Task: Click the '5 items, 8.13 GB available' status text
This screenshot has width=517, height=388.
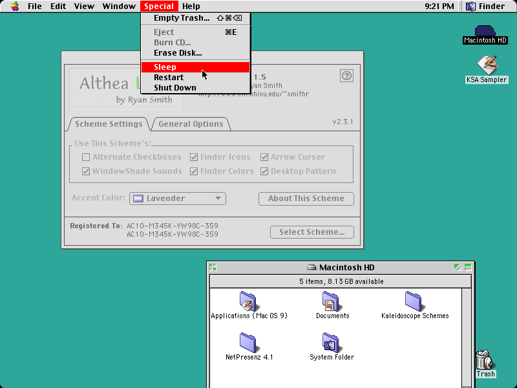Action: 341,281
